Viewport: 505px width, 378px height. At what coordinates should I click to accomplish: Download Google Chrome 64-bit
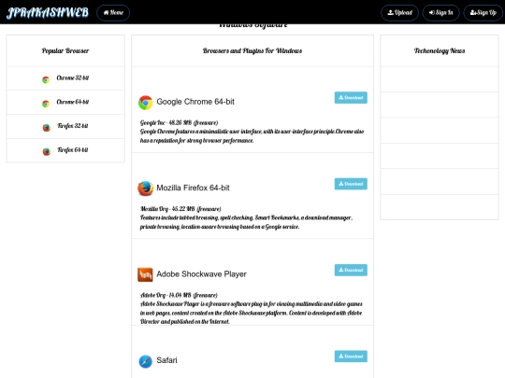[x=351, y=97]
